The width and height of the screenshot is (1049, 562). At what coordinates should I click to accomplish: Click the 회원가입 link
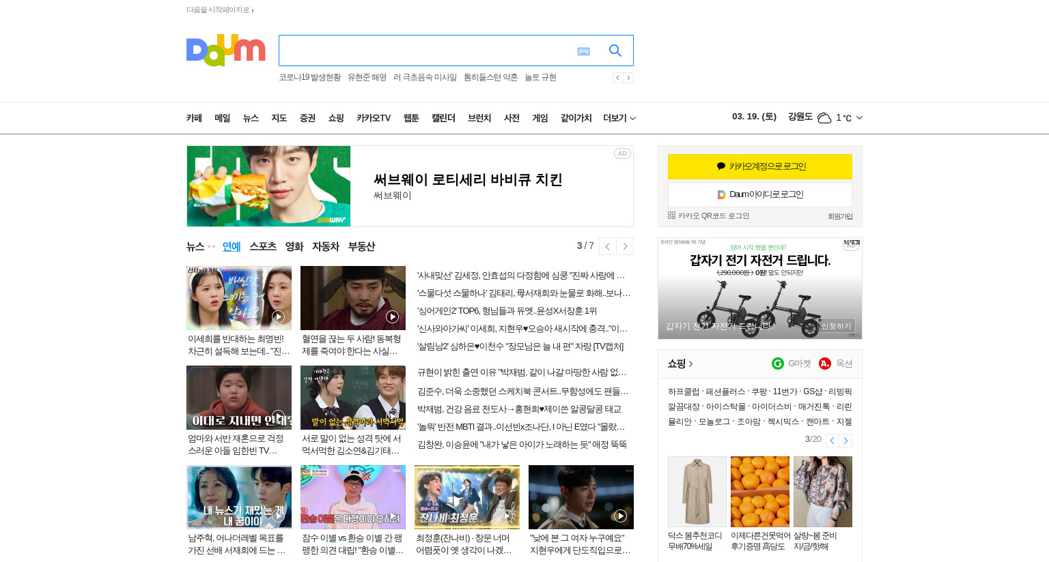(840, 216)
